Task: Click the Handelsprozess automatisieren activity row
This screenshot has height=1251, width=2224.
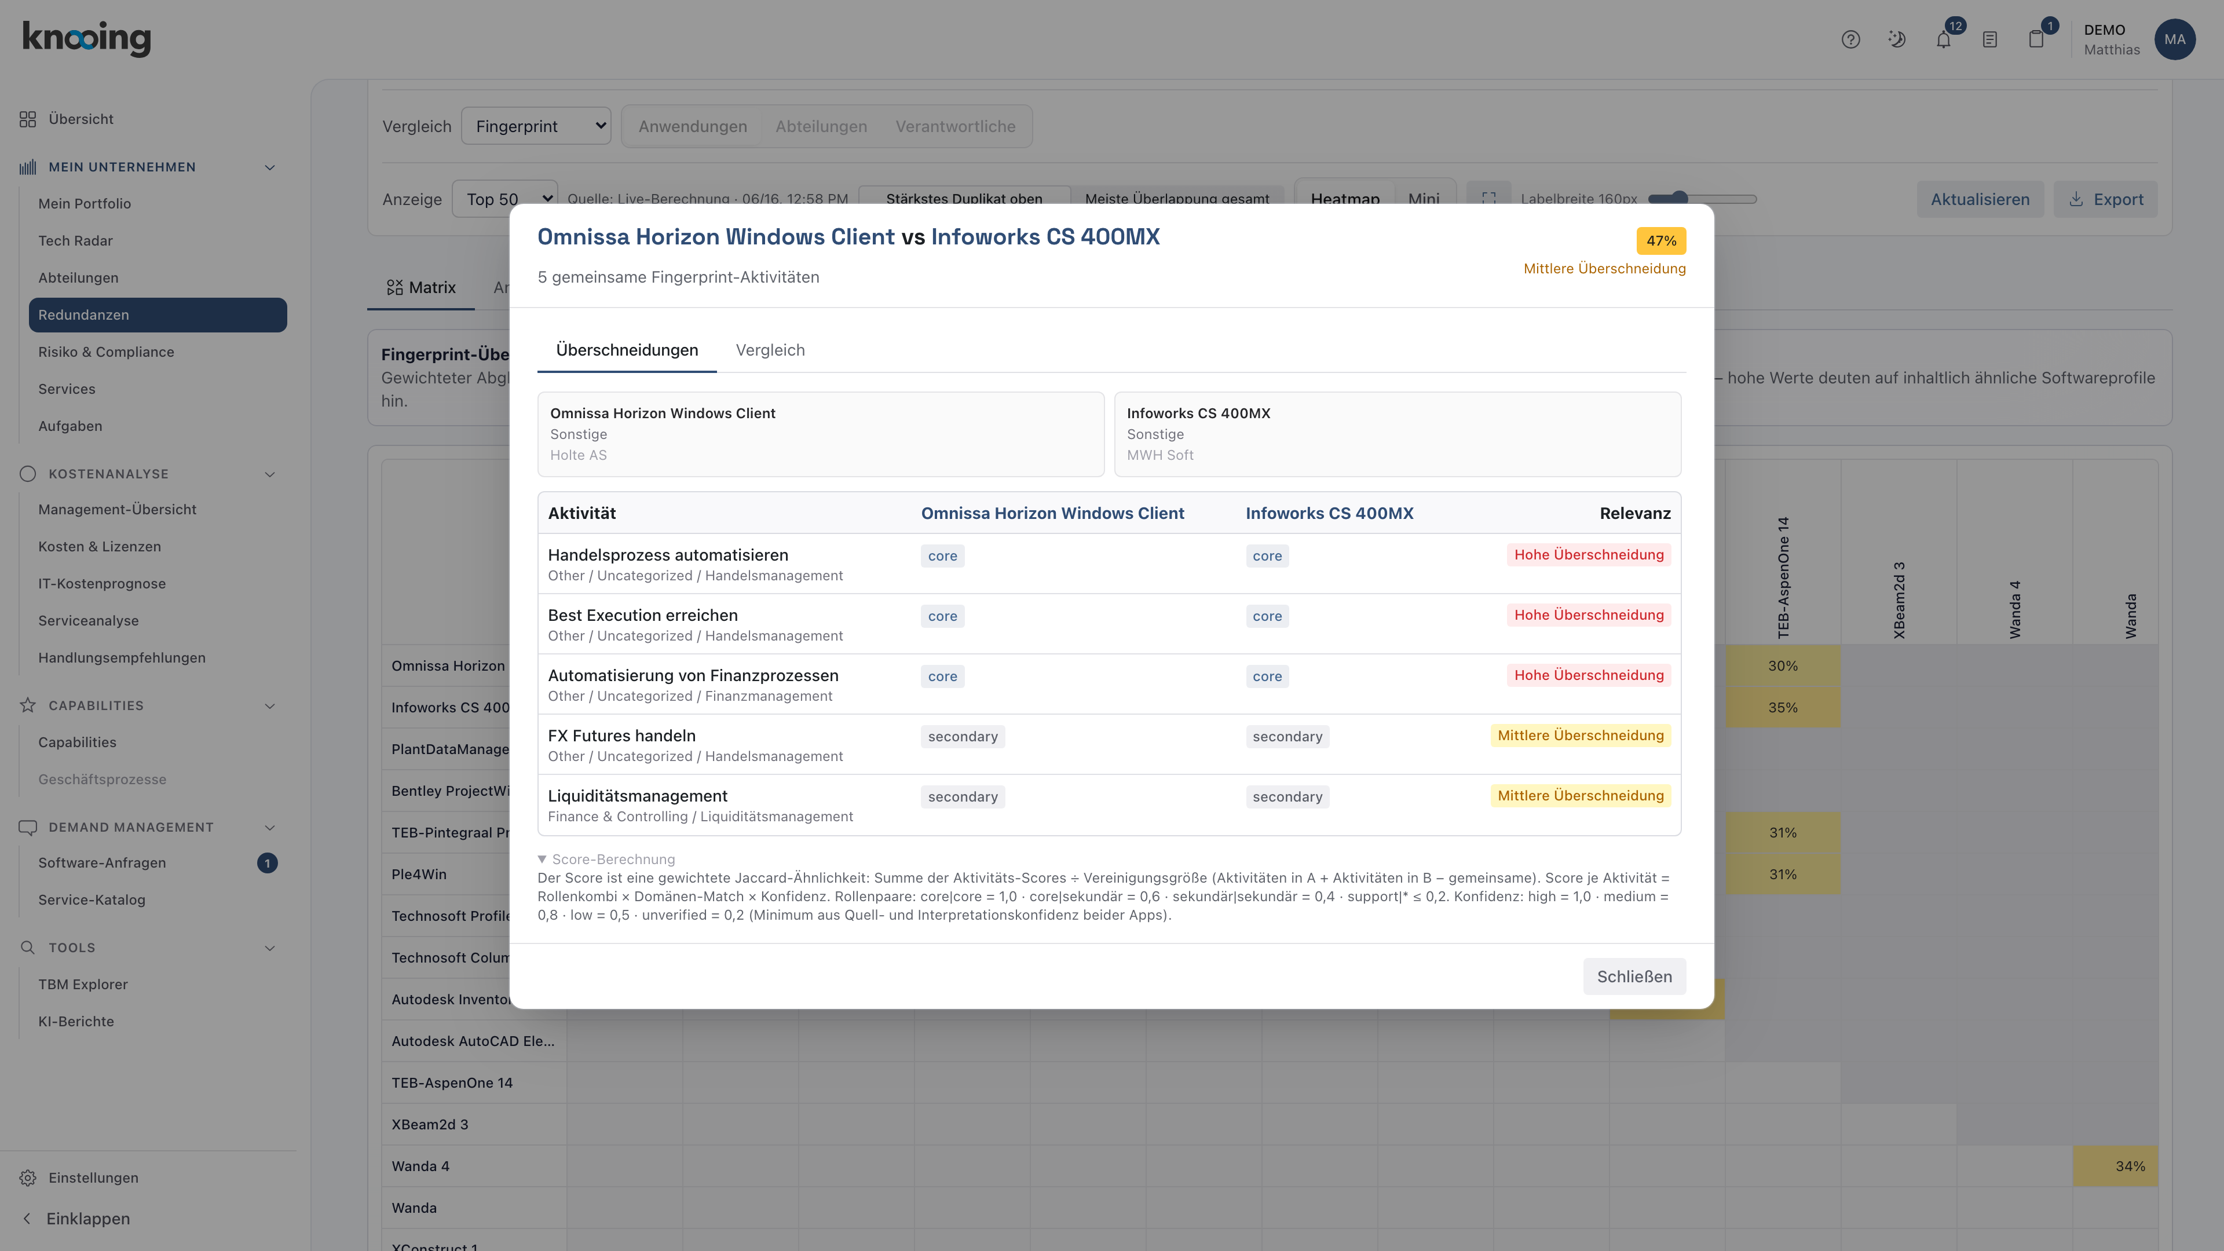Action: (x=1110, y=564)
